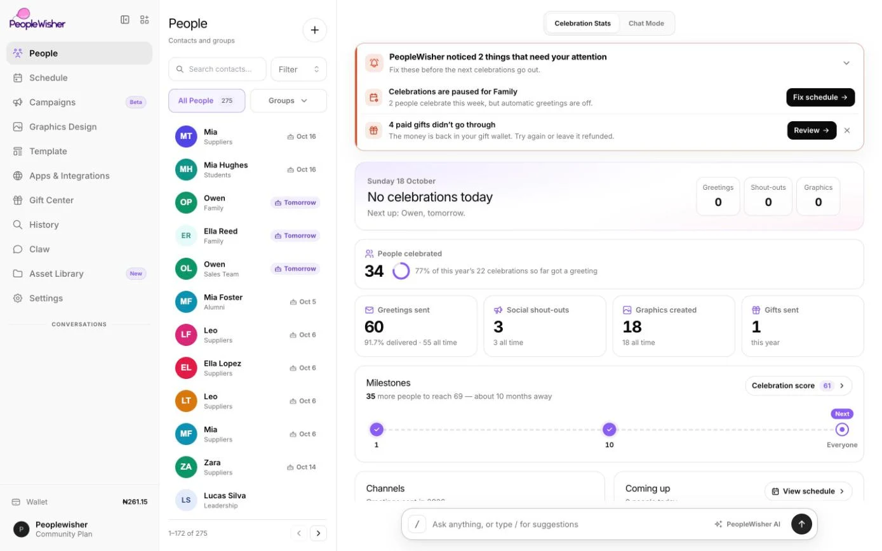Viewport: 882px width, 551px height.
Task: Go to Campaigns
Action: tap(79, 102)
